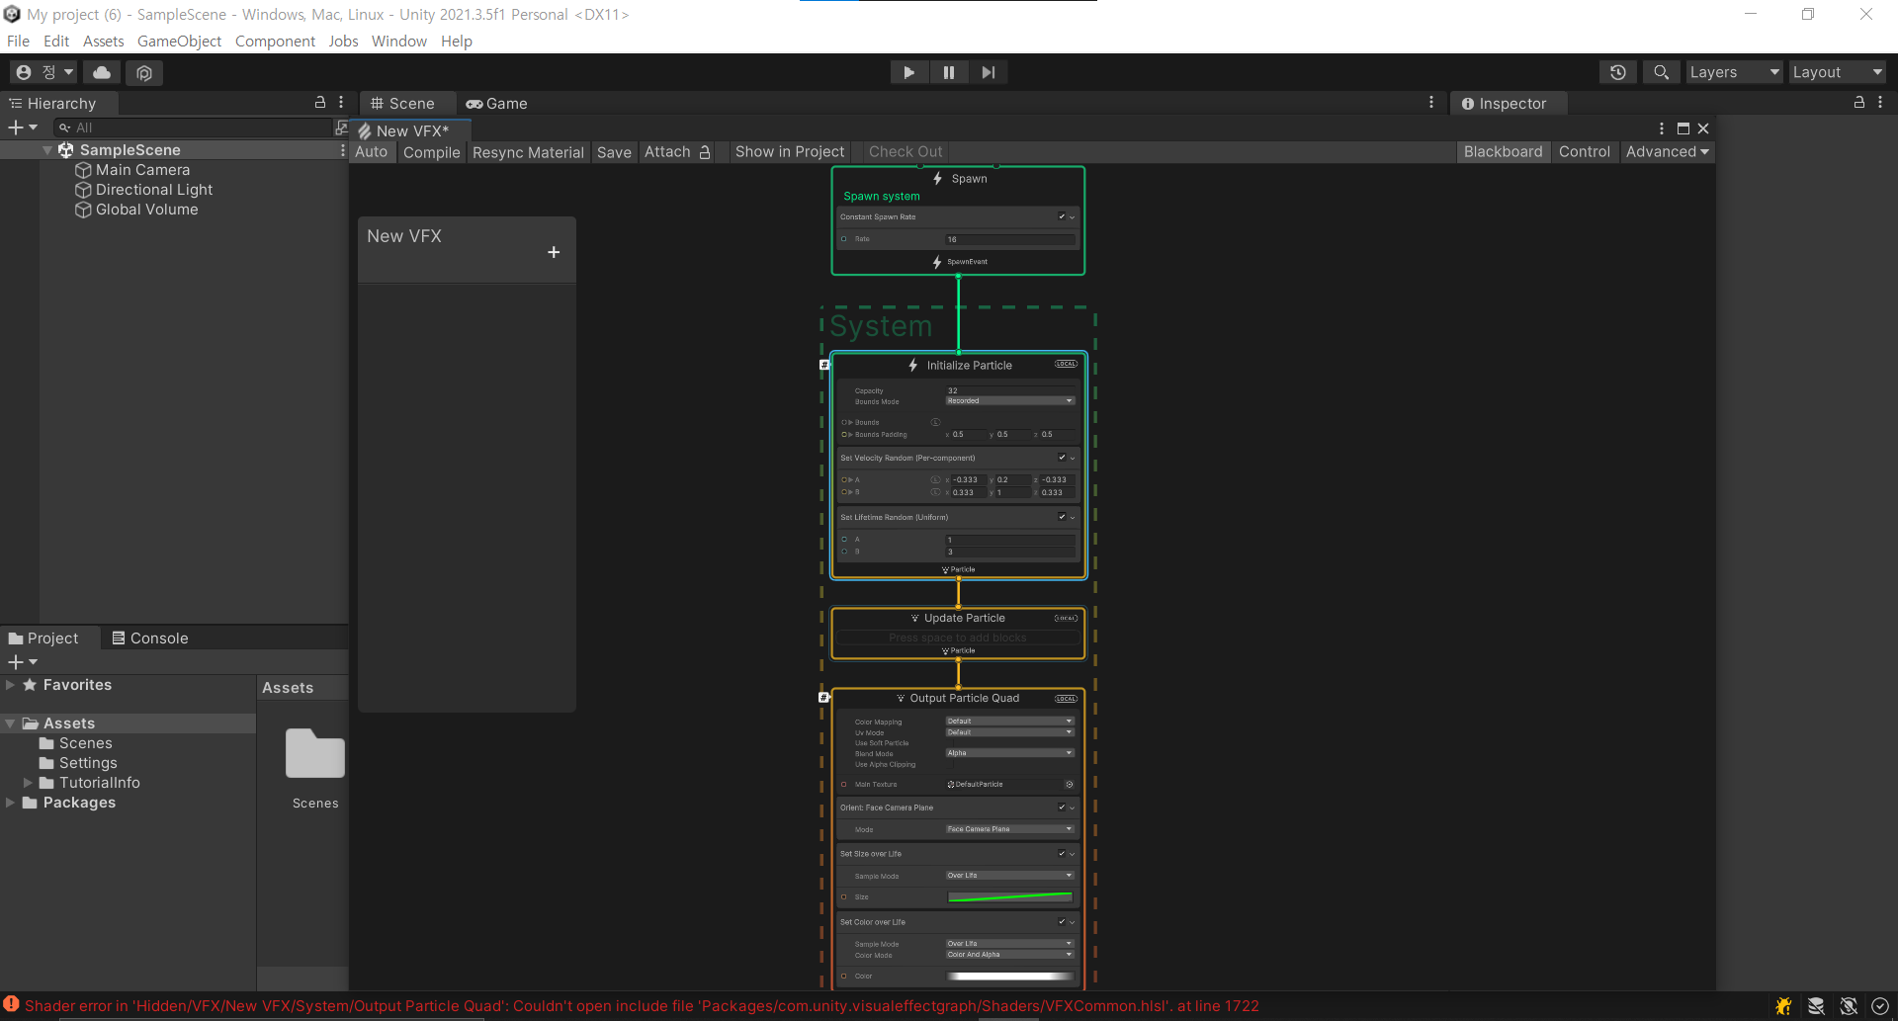The height and width of the screenshot is (1021, 1898).
Task: Open Color Mode dropdown
Action: coord(1009,955)
